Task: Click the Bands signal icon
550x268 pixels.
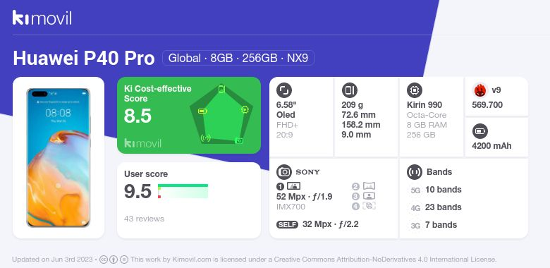Action: coord(415,172)
